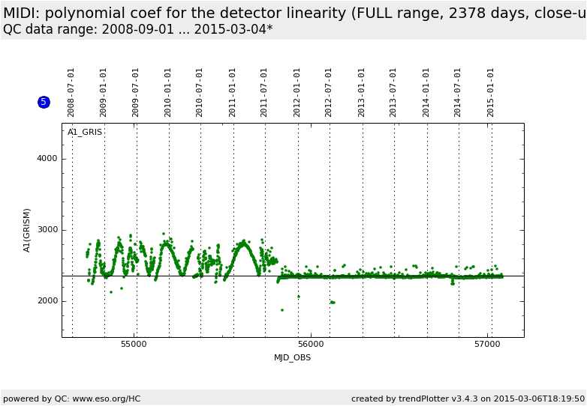Click the blue circle number 5 marker
The height and width of the screenshot is (406, 587).
pyautogui.click(x=44, y=102)
